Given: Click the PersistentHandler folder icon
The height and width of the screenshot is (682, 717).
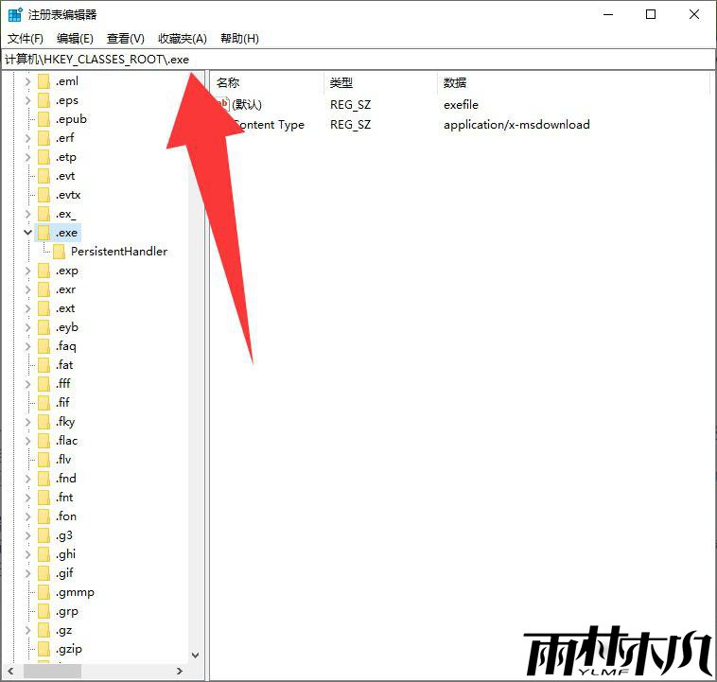Looking at the screenshot, I should [x=59, y=252].
